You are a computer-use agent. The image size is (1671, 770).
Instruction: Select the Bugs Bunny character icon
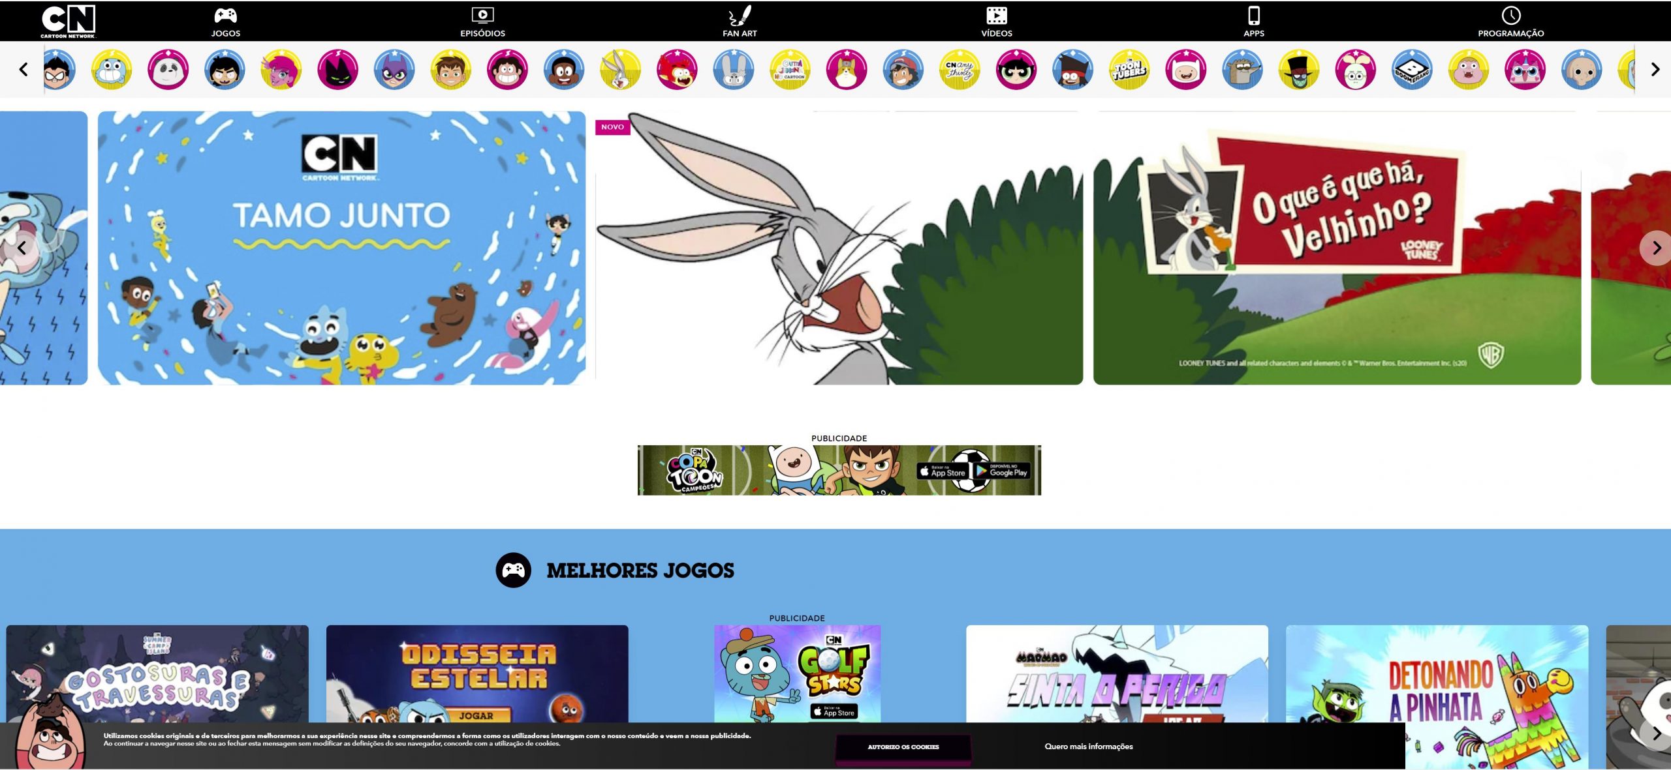pyautogui.click(x=621, y=69)
